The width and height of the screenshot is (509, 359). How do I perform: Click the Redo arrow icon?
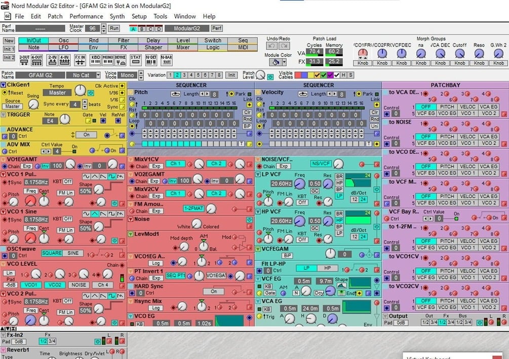(284, 46)
